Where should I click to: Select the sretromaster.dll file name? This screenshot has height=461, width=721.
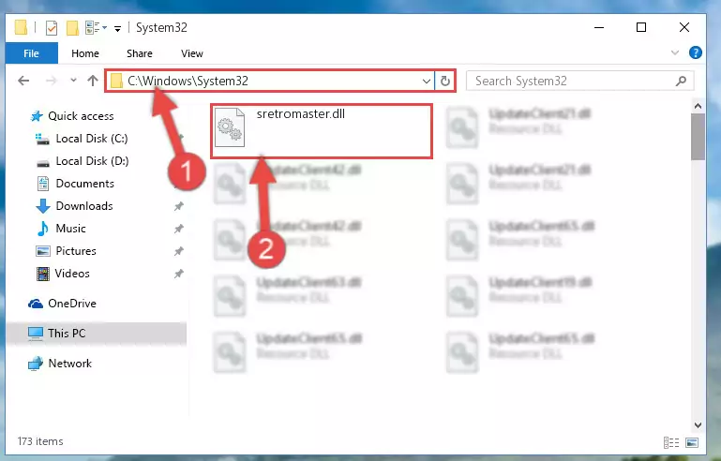tap(301, 113)
